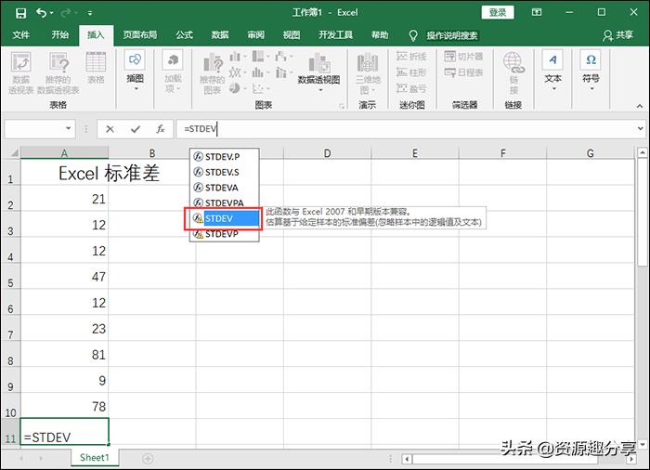The width and height of the screenshot is (650, 470).
Task: Confirm formula with the checkmark icon
Action: coord(136,129)
